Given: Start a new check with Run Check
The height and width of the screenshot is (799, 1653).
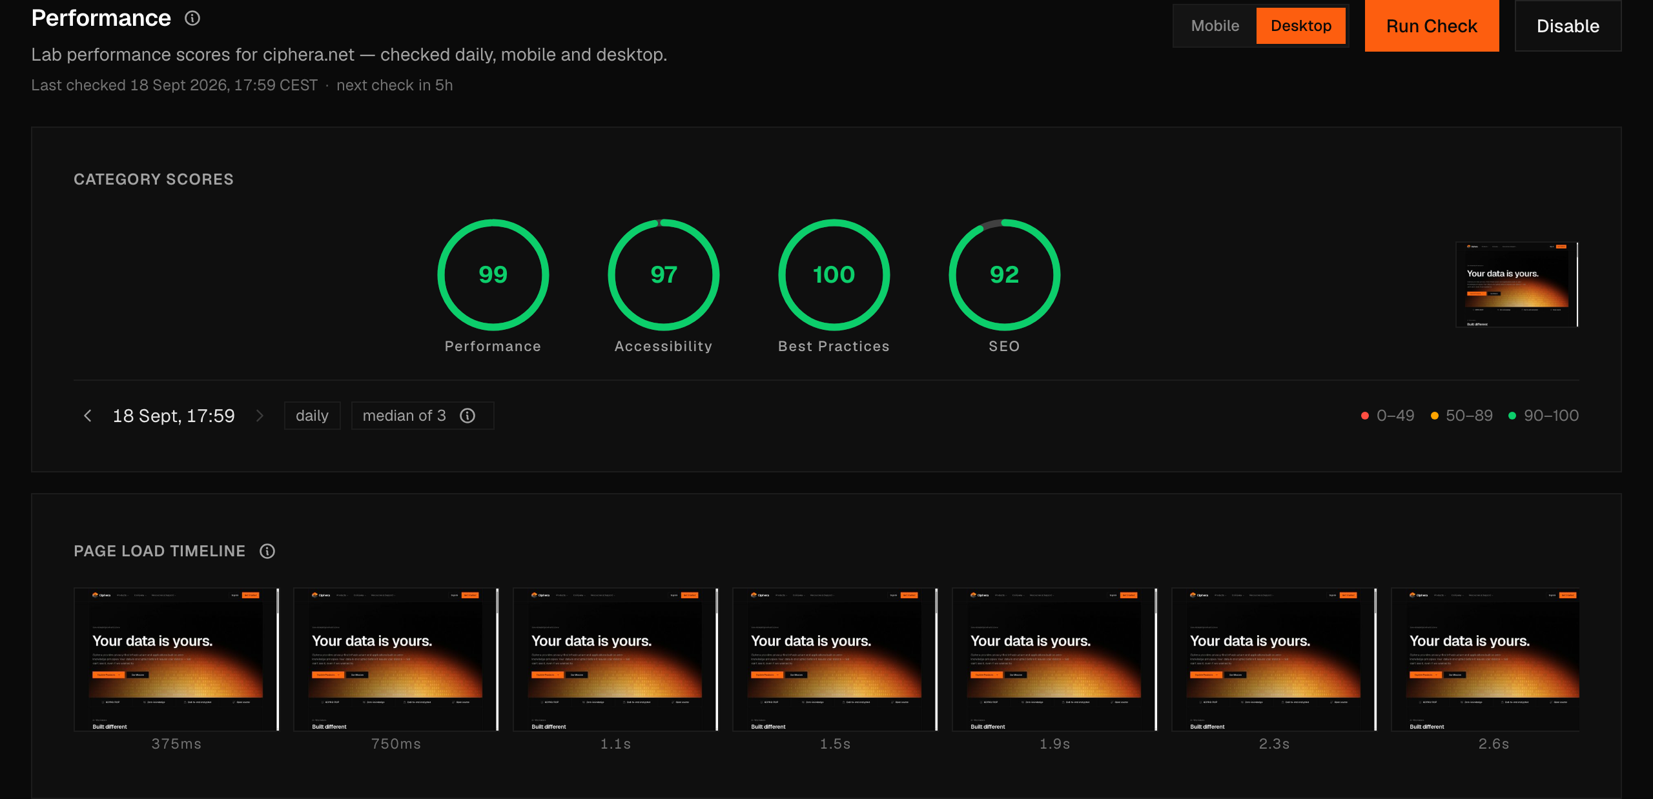Looking at the screenshot, I should tap(1432, 26).
